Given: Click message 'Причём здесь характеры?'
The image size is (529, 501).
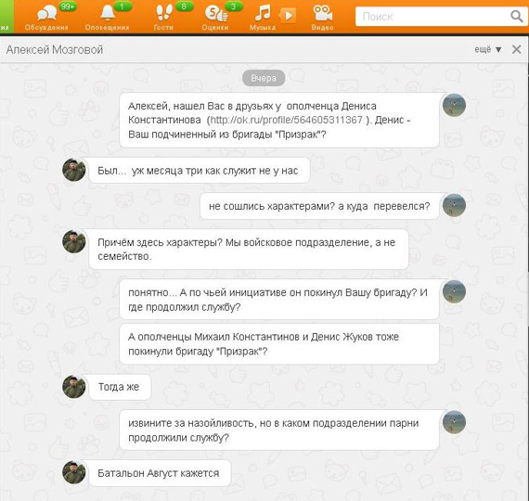Looking at the screenshot, I should pos(249,250).
